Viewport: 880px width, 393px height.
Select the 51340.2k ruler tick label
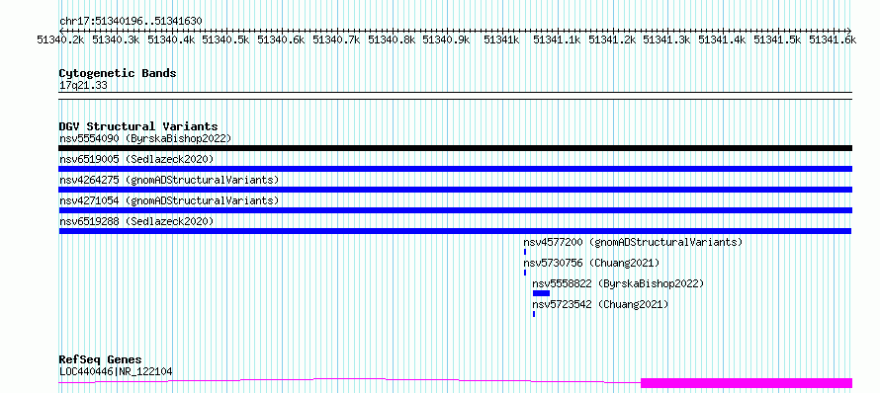point(60,39)
